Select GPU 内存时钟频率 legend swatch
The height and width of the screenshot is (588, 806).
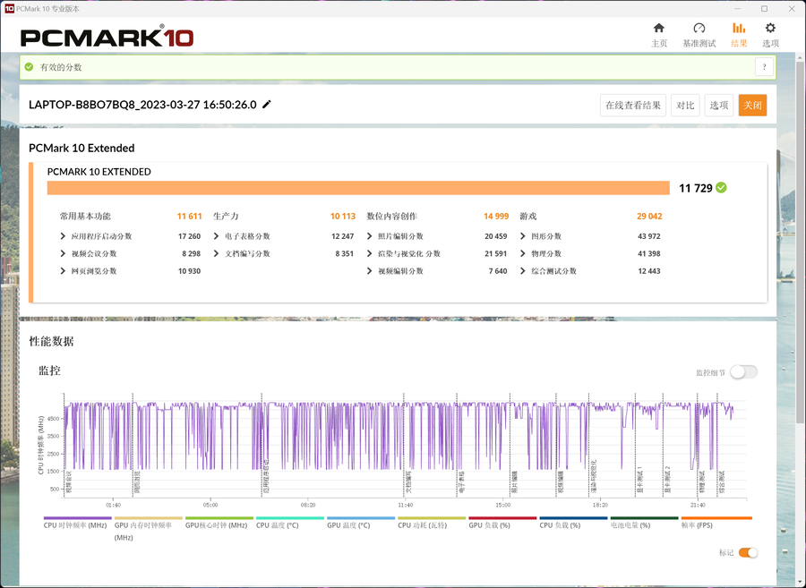click(x=149, y=518)
